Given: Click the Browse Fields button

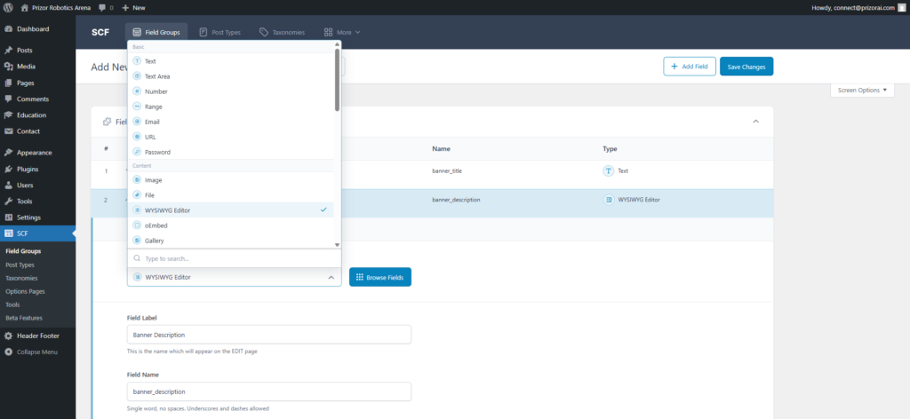Looking at the screenshot, I should click(379, 277).
